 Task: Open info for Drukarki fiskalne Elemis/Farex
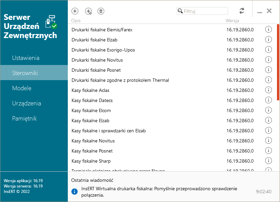tap(269, 30)
